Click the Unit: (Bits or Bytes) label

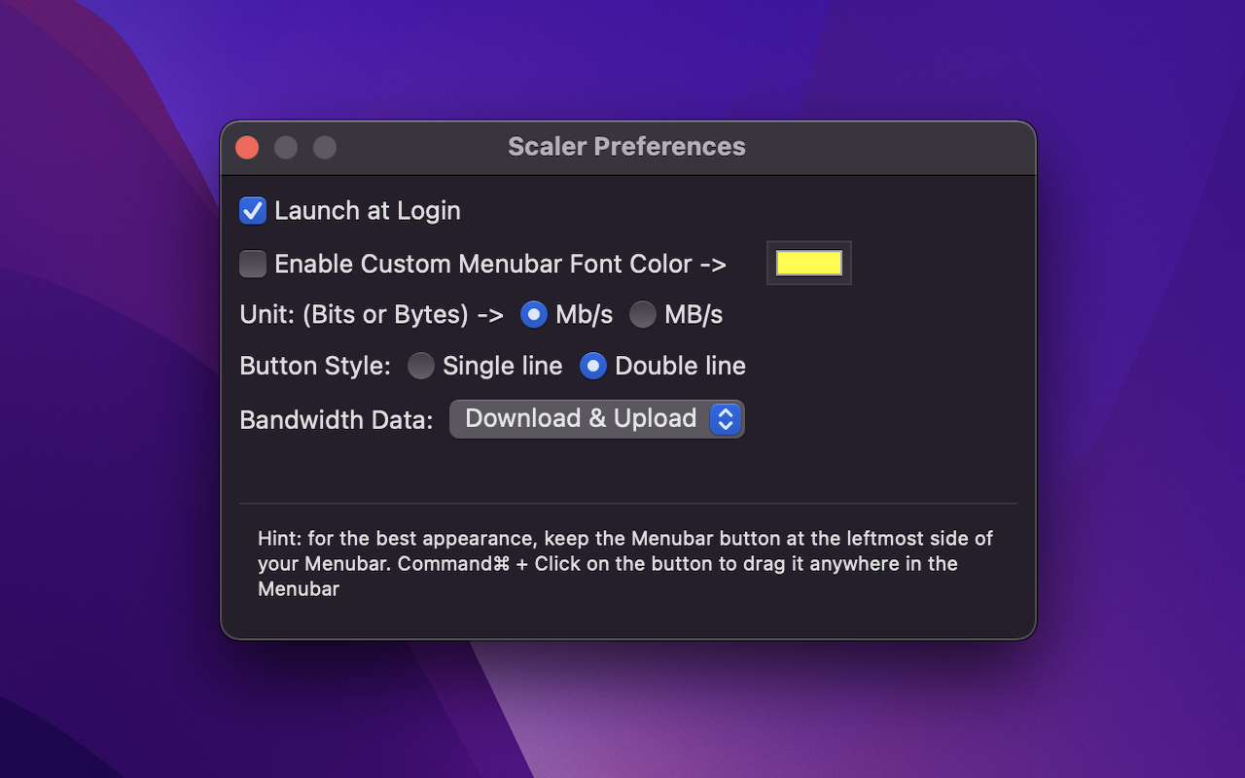point(372,314)
